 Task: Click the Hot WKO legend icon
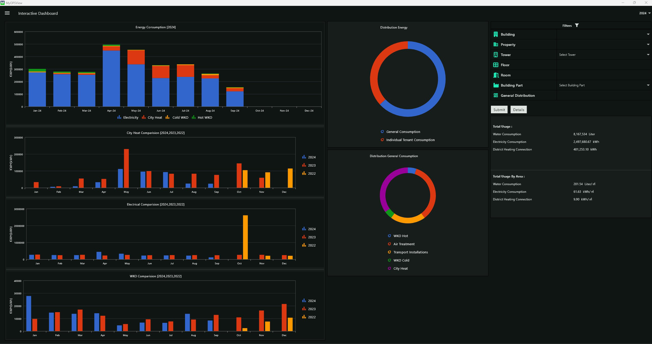tap(193, 117)
